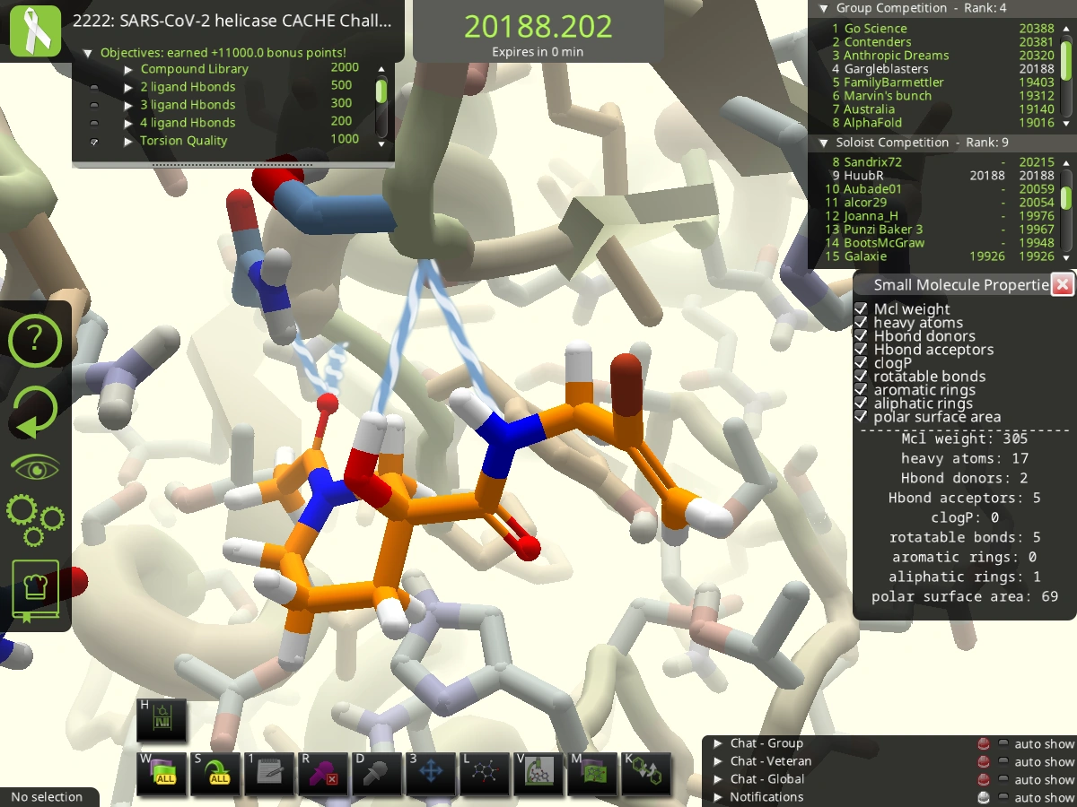Viewport: 1077px width, 807px height.
Task: Expand the Objectives panel header
Action: click(x=87, y=52)
